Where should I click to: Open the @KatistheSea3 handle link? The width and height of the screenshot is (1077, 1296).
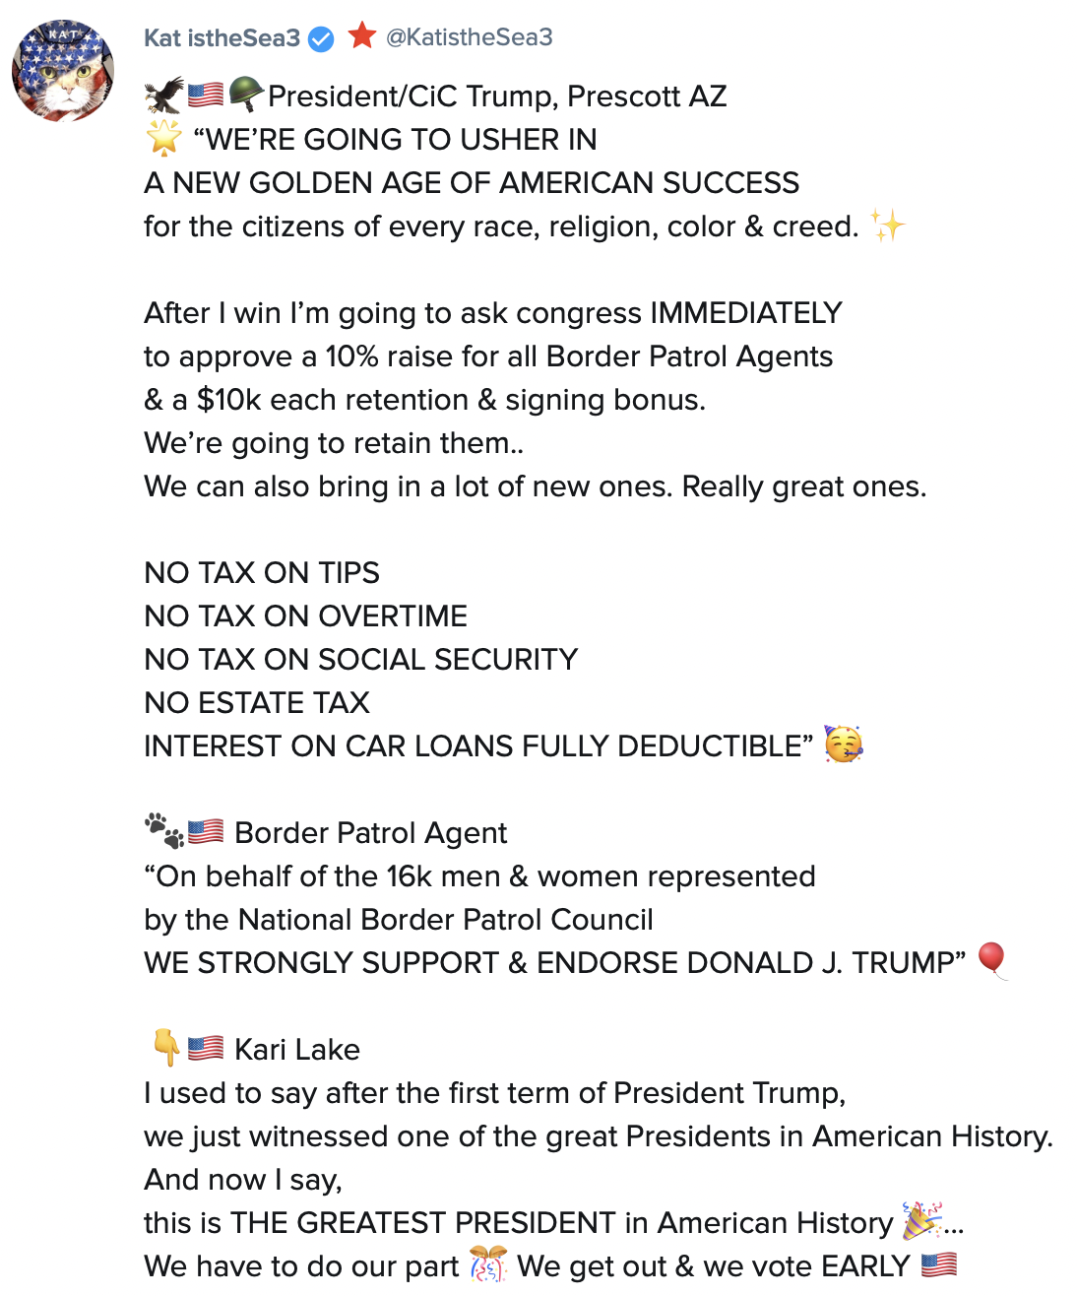(469, 37)
